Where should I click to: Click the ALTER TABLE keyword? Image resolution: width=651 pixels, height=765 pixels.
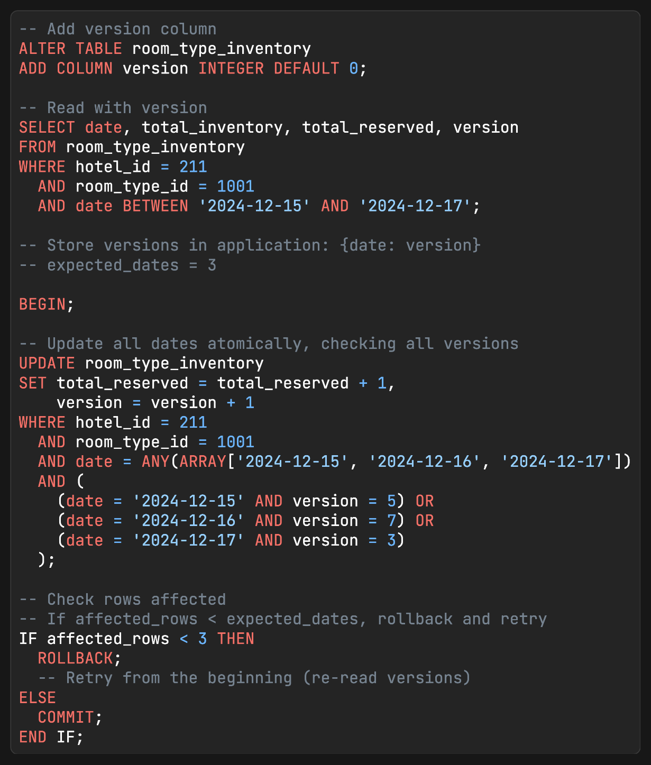(x=71, y=49)
